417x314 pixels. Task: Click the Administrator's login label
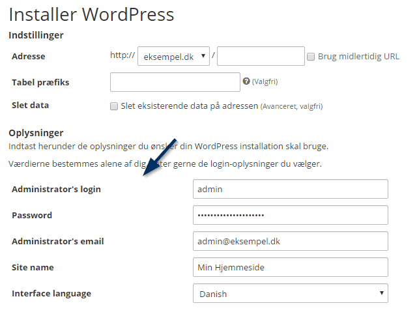click(x=57, y=190)
